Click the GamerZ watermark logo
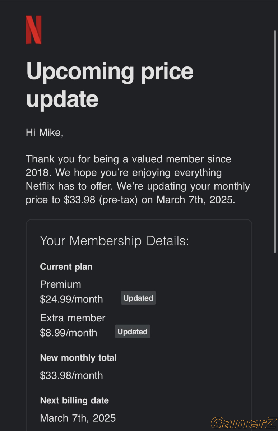The height and width of the screenshot is (431, 278). 243,423
